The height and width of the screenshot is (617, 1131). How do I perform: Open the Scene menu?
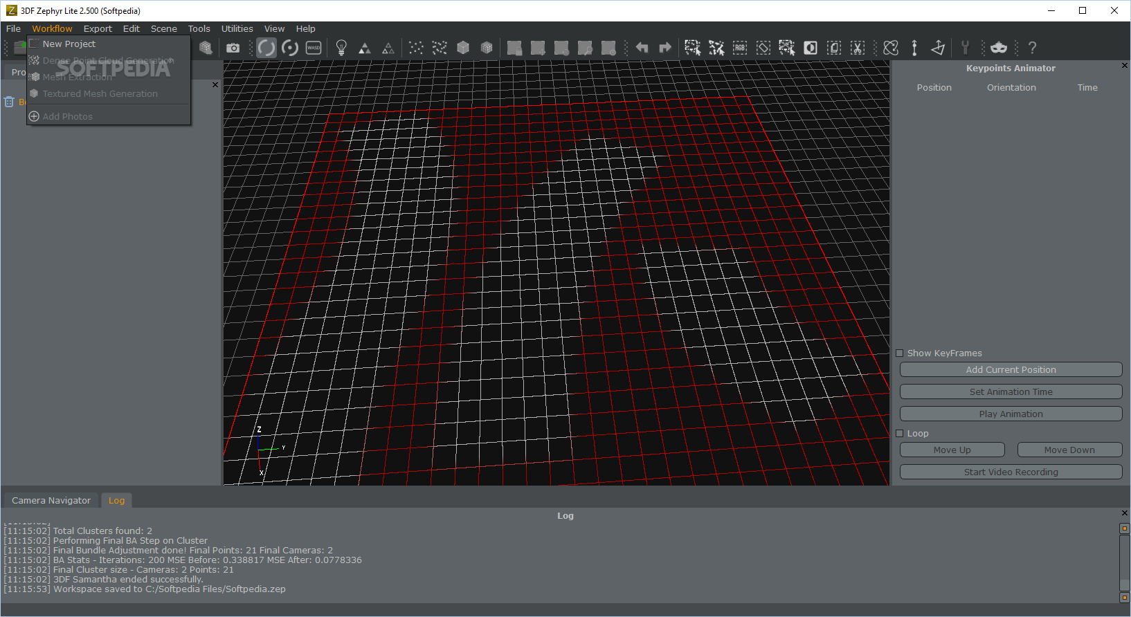click(x=164, y=28)
